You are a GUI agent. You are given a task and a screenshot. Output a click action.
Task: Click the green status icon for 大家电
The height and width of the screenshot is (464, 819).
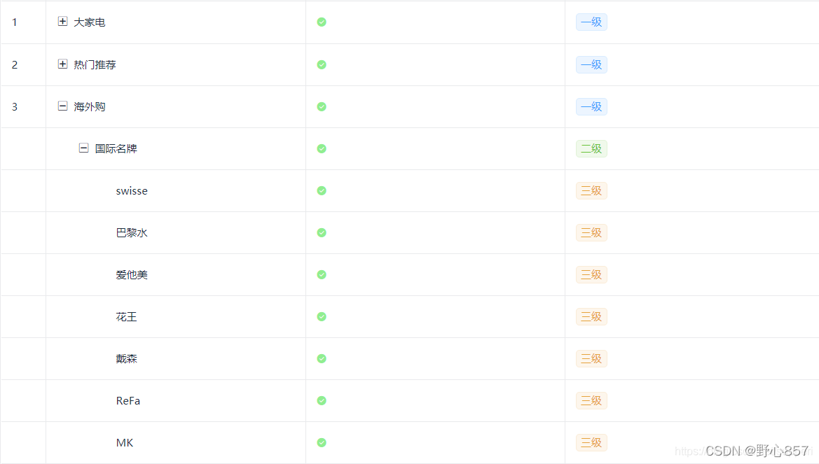(321, 22)
